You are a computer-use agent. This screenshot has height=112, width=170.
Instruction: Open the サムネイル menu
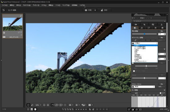(x=27, y=5)
